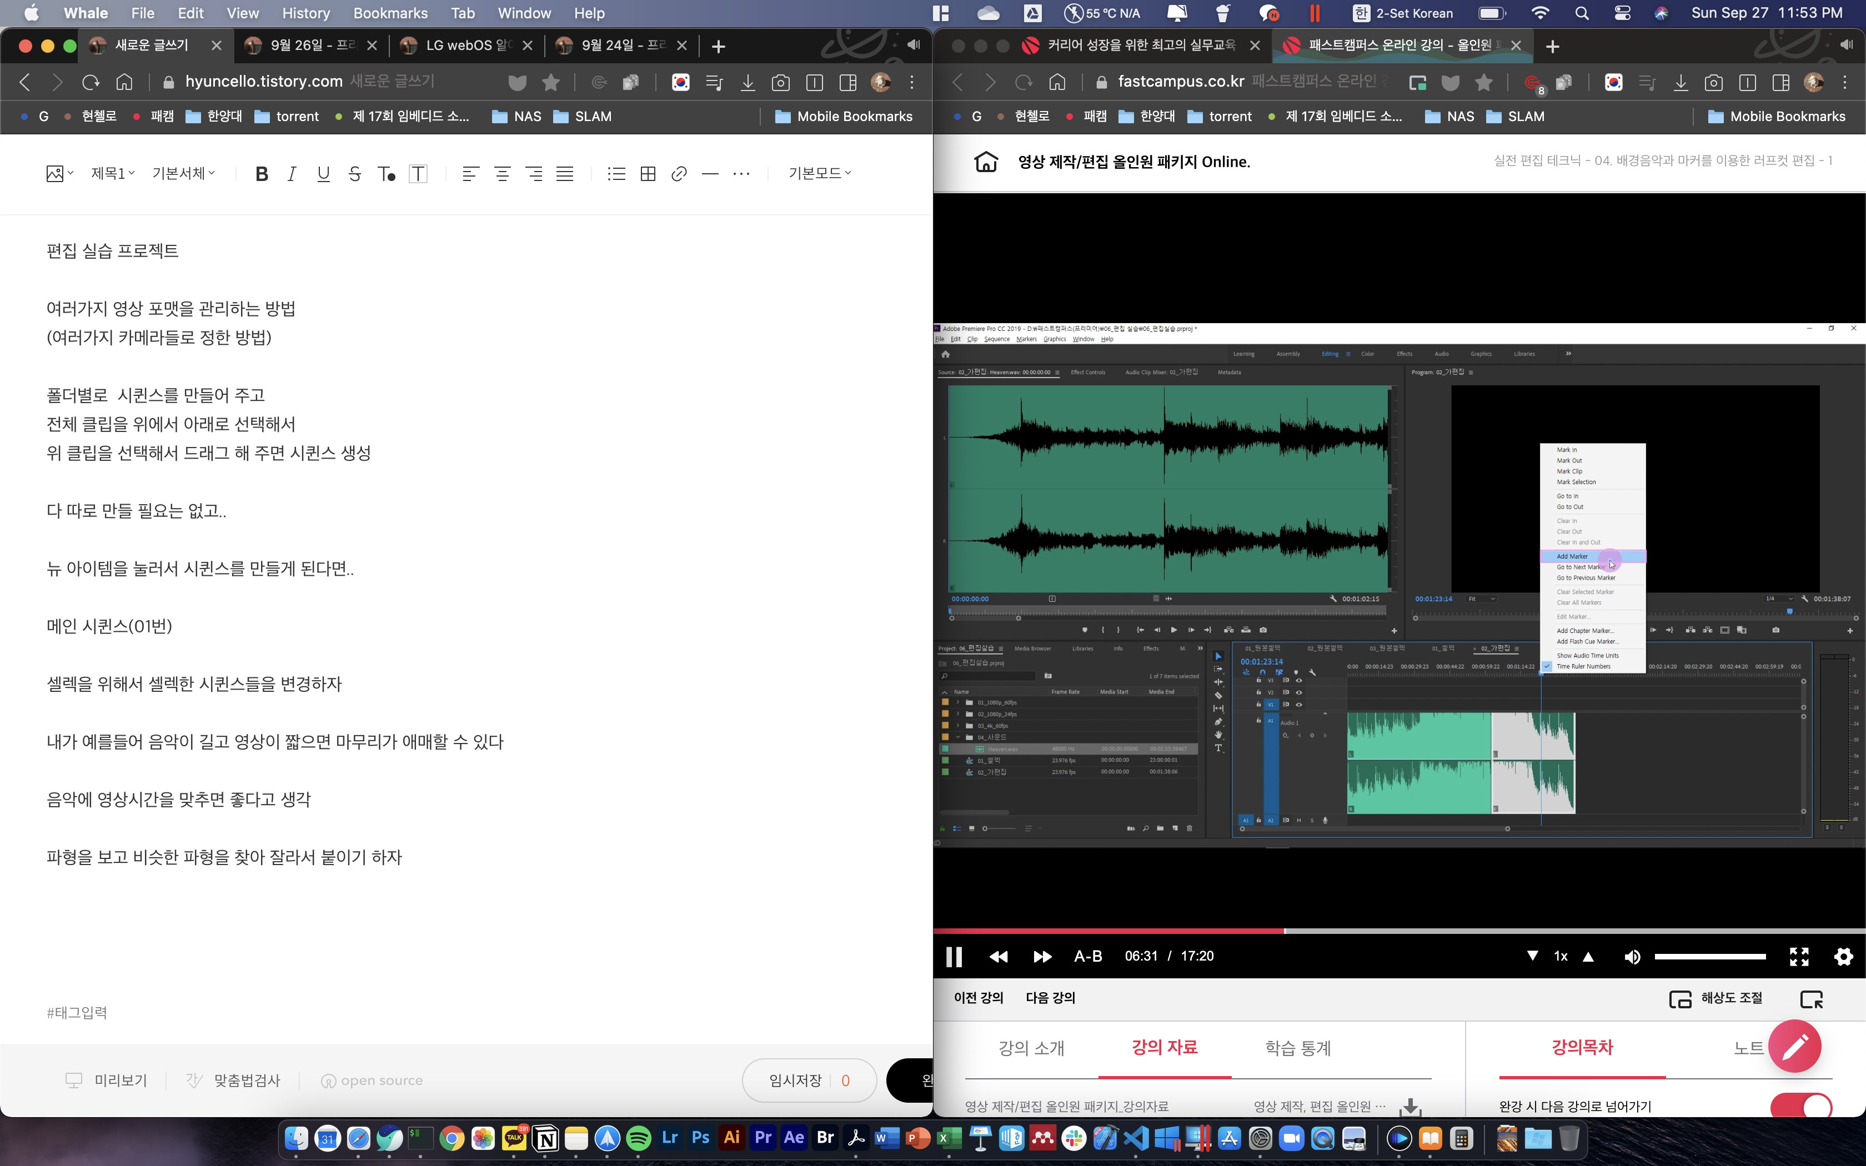Image resolution: width=1866 pixels, height=1166 pixels.
Task: Insert a bulleted list
Action: 616,173
